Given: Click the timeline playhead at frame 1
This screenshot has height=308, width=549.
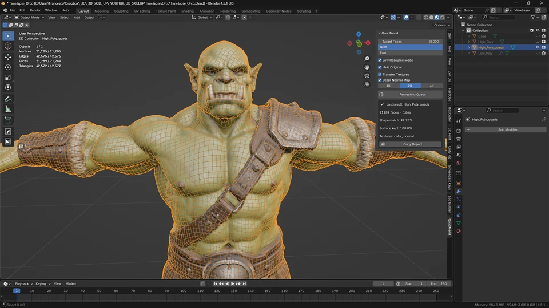Looking at the screenshot, I should (x=17, y=291).
